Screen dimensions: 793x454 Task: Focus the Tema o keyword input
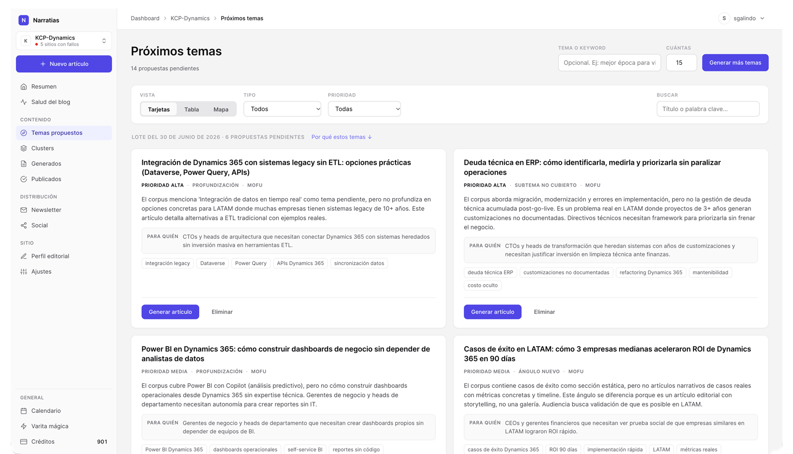coord(610,63)
